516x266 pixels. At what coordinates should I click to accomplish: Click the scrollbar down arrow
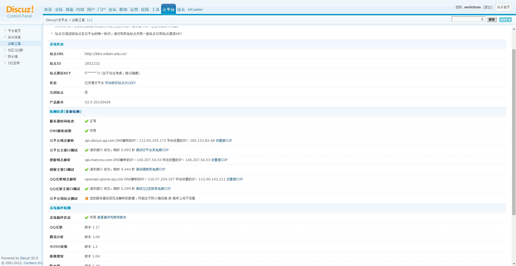[514, 264]
